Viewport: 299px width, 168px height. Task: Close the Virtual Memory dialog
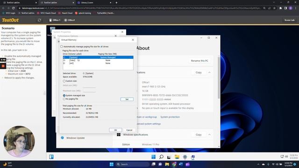(133, 40)
